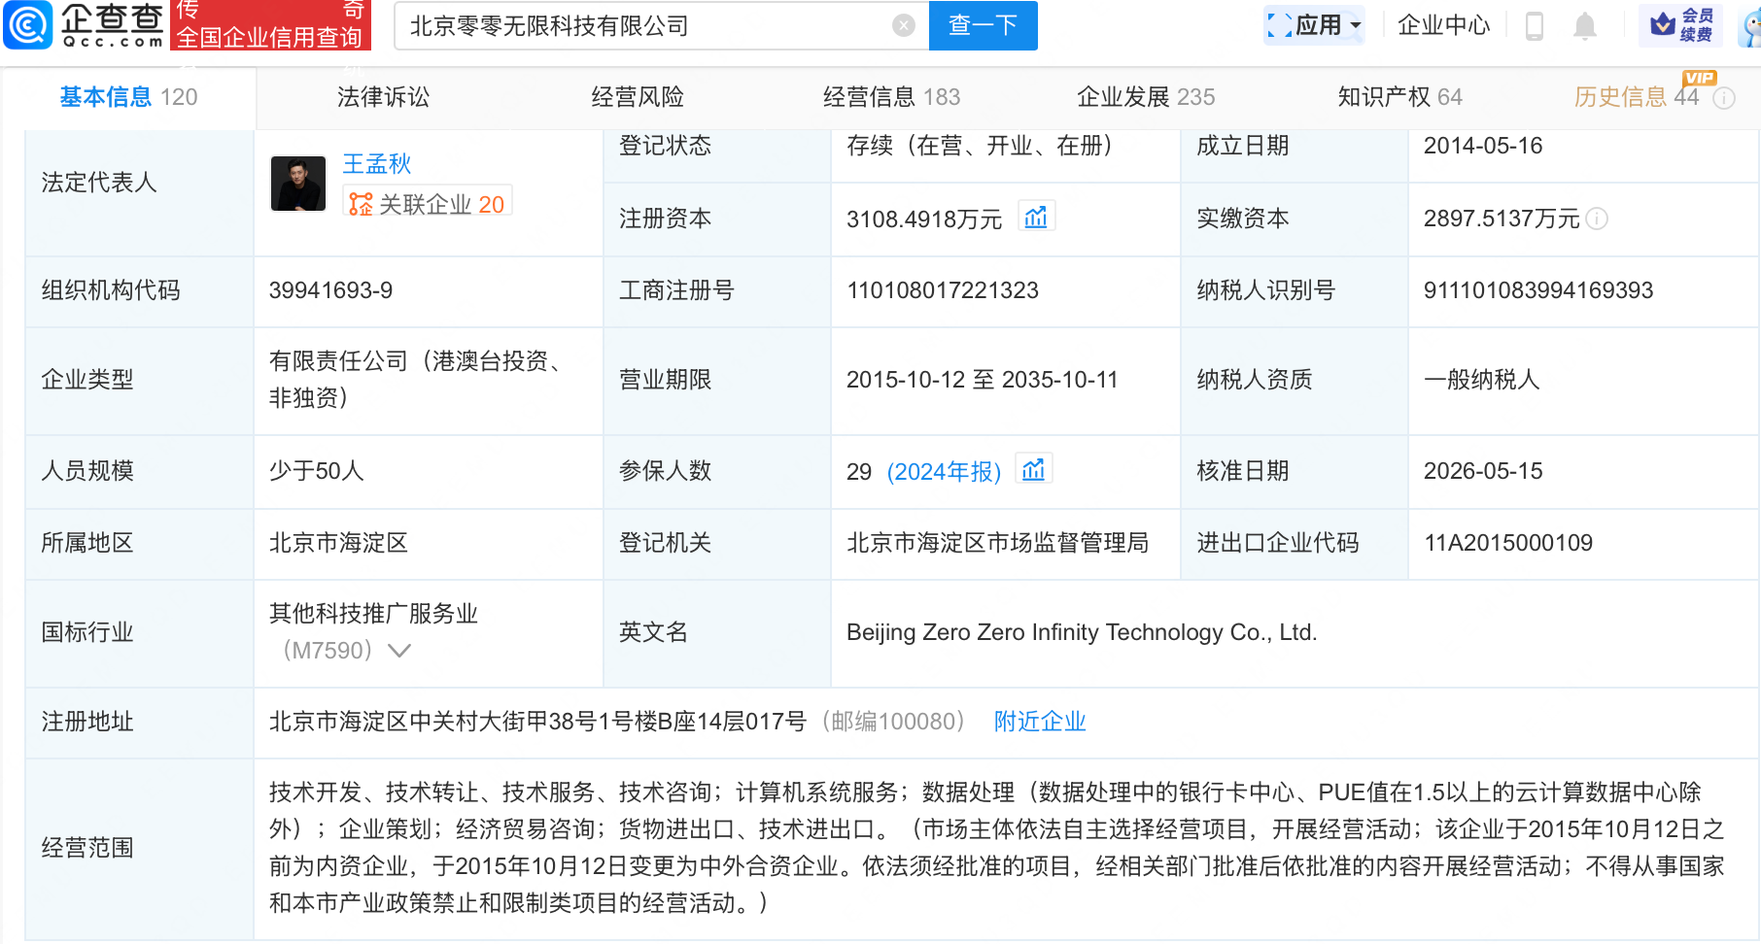Click info icon beside 历史信息 tab
The image size is (1761, 944).
click(1724, 98)
